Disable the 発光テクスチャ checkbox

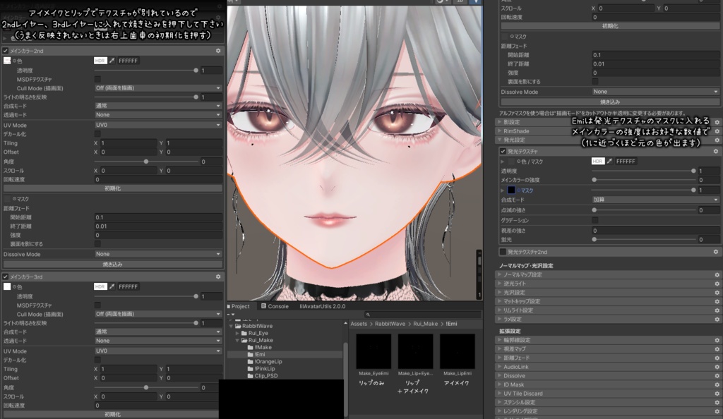click(x=502, y=152)
